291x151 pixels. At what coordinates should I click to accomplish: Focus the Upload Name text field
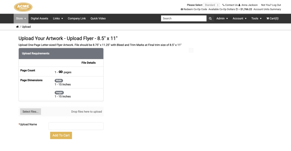(76, 126)
